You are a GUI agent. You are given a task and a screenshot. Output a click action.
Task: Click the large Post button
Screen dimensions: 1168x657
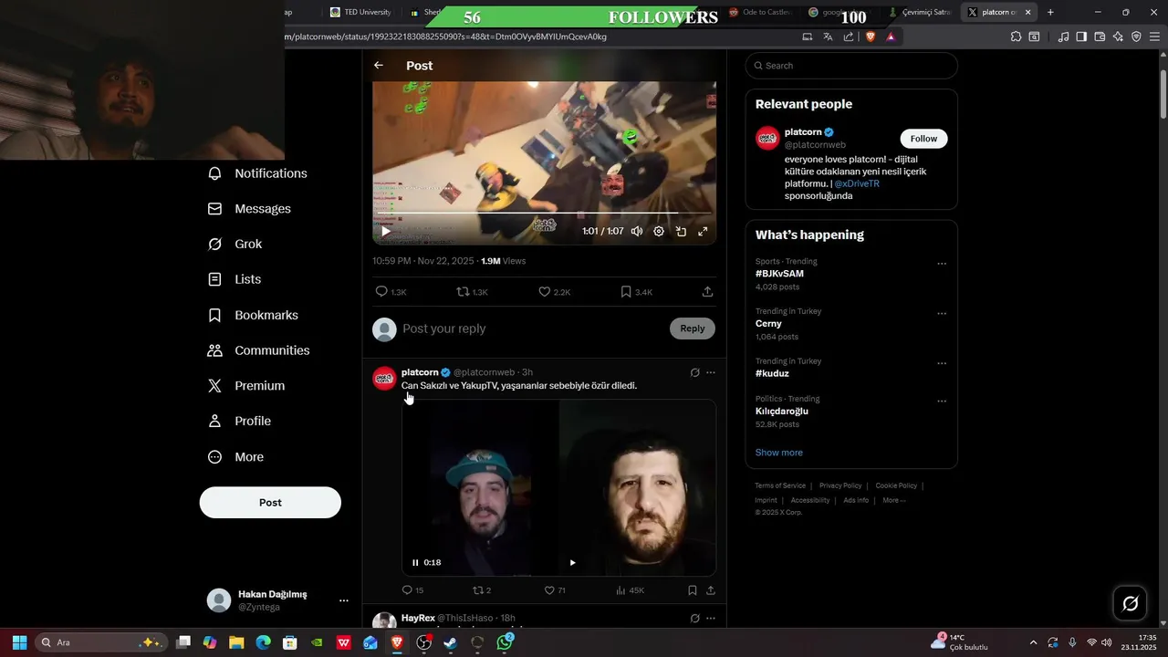pyautogui.click(x=270, y=503)
